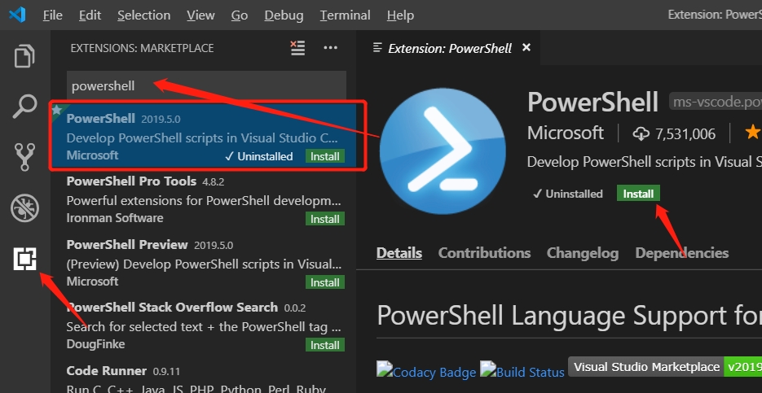Open the Extensions more actions menu
Image resolution: width=762 pixels, height=393 pixels.
click(330, 48)
